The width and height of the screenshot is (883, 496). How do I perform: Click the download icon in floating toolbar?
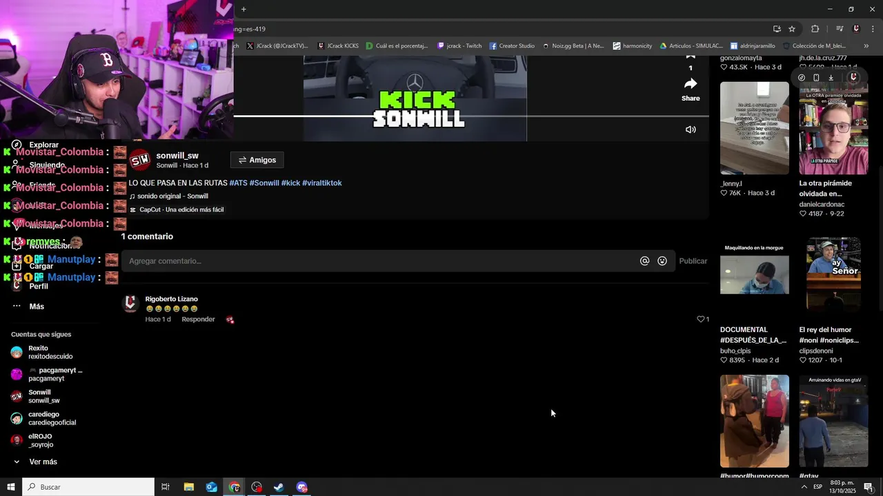pos(831,77)
